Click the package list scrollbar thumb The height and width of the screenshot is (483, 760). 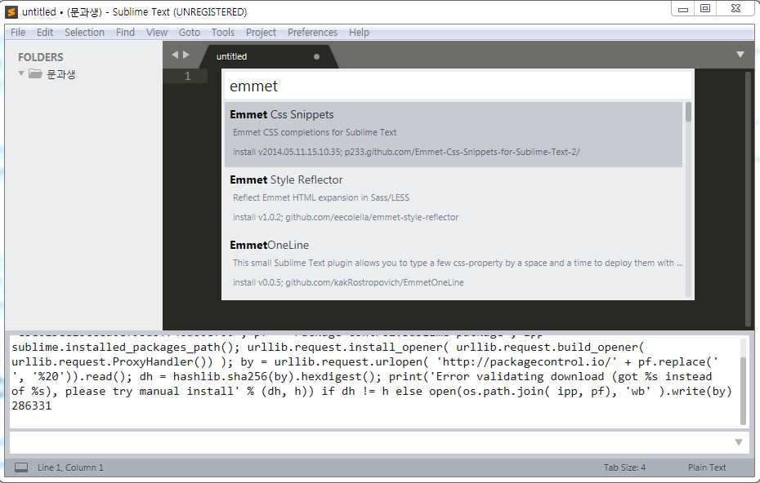(688, 112)
